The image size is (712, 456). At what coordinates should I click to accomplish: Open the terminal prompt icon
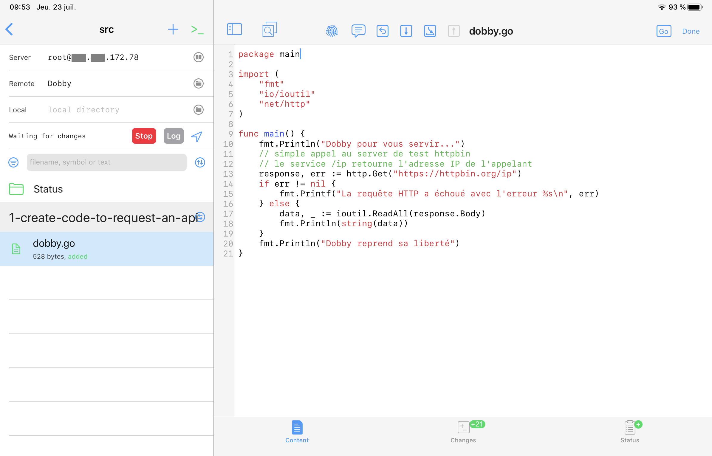pos(197,30)
